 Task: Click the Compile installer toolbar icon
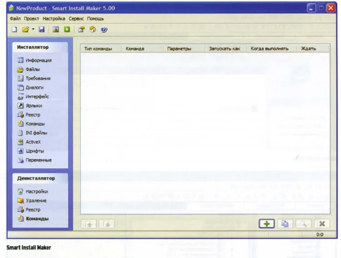pos(56,29)
